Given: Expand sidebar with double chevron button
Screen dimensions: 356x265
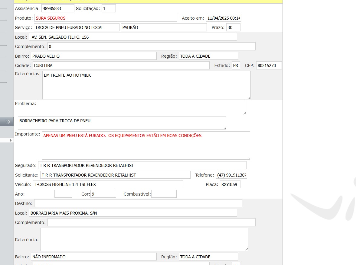Looking at the screenshot, I should pos(7,122).
